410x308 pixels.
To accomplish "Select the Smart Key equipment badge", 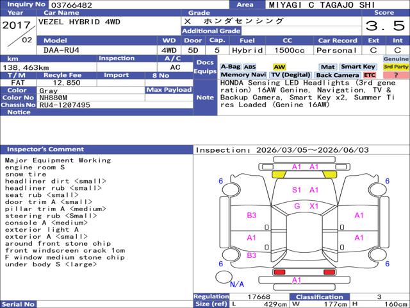I will coord(358,67).
